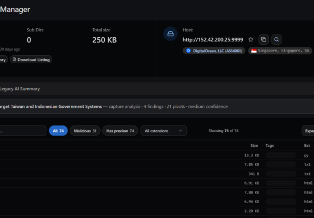Click the Expand button at far right
The width and height of the screenshot is (314, 218).
click(x=308, y=131)
